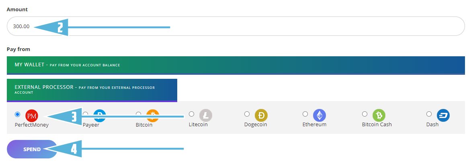Expand the My Wallet payment section
This screenshot has width=469, height=162.
236,65
